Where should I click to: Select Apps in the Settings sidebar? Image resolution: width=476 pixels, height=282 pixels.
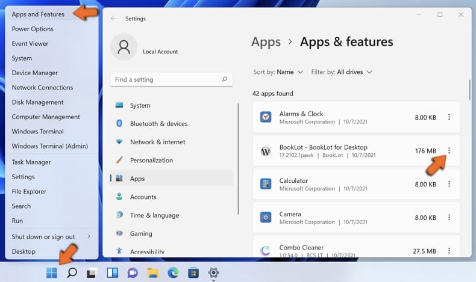pyautogui.click(x=172, y=179)
